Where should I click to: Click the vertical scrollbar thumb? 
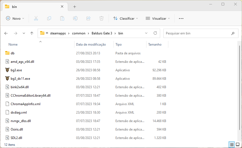tap(239, 87)
